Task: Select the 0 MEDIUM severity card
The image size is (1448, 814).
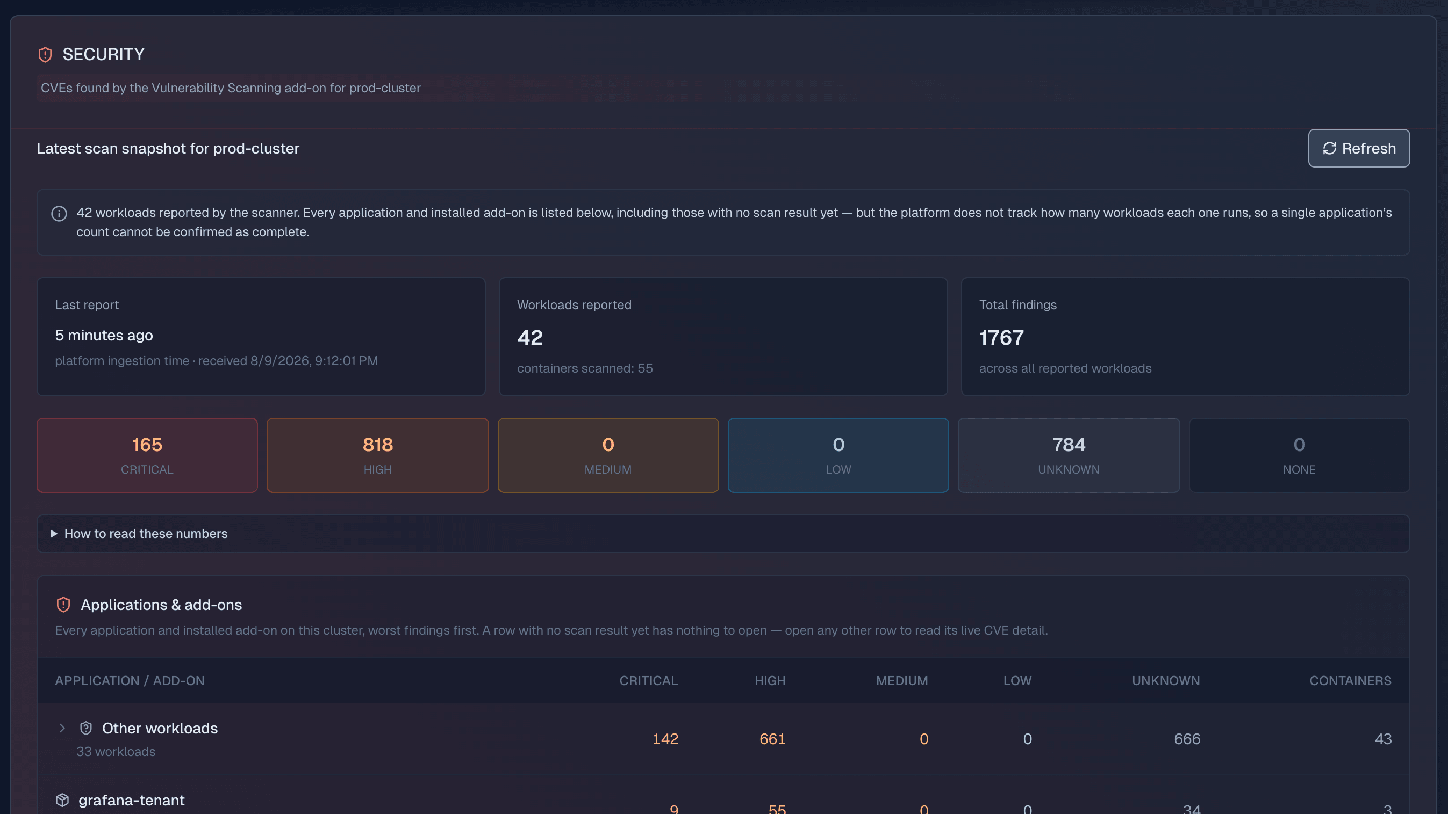Action: [x=608, y=455]
